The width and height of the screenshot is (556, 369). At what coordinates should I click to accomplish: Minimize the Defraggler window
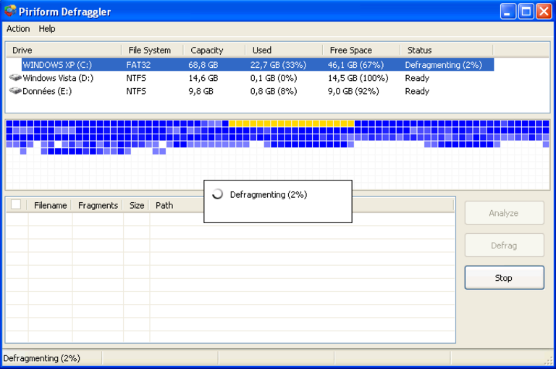[x=508, y=12]
